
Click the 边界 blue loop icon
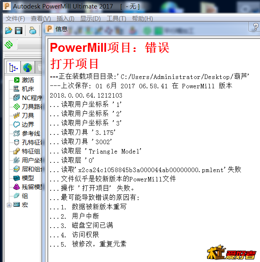click(x=16, y=124)
